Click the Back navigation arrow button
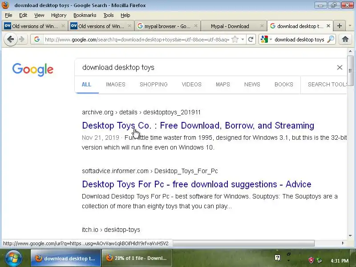The height and width of the screenshot is (267, 356). (x=10, y=40)
